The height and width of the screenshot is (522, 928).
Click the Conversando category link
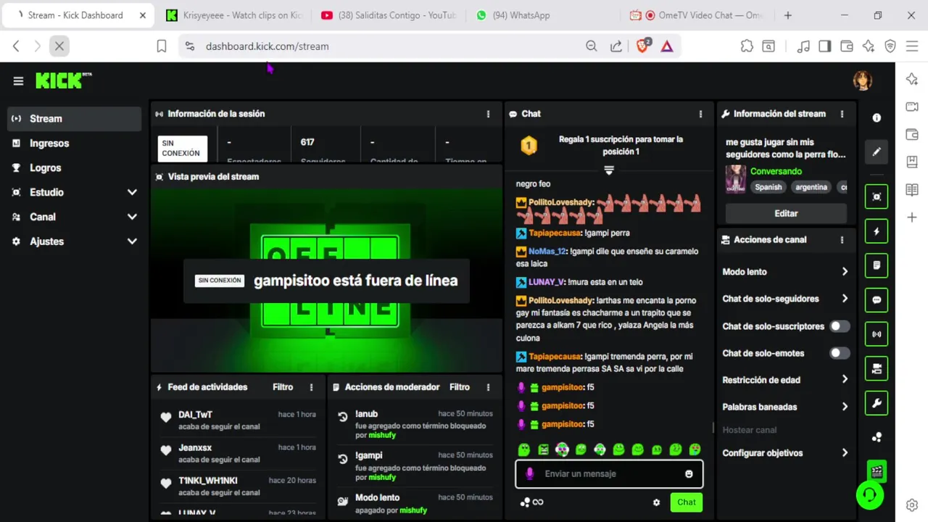click(776, 172)
